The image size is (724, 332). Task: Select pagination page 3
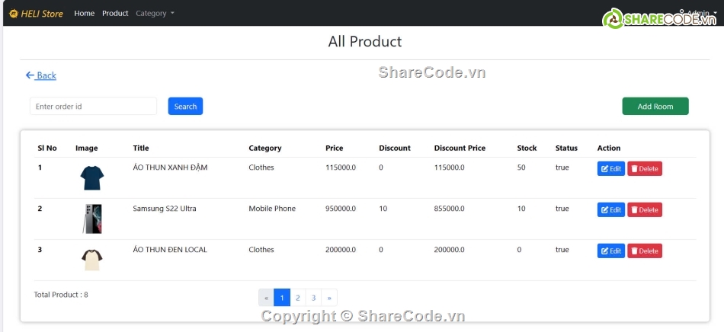313,298
